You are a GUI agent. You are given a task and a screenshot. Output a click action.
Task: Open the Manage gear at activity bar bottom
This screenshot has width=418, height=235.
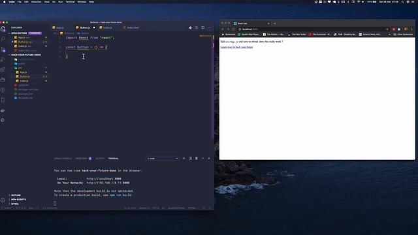[3, 200]
